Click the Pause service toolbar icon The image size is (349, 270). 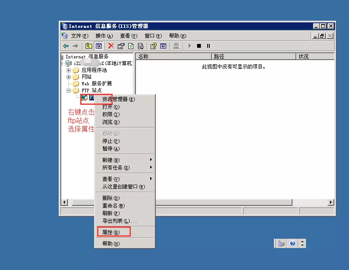pos(208,46)
